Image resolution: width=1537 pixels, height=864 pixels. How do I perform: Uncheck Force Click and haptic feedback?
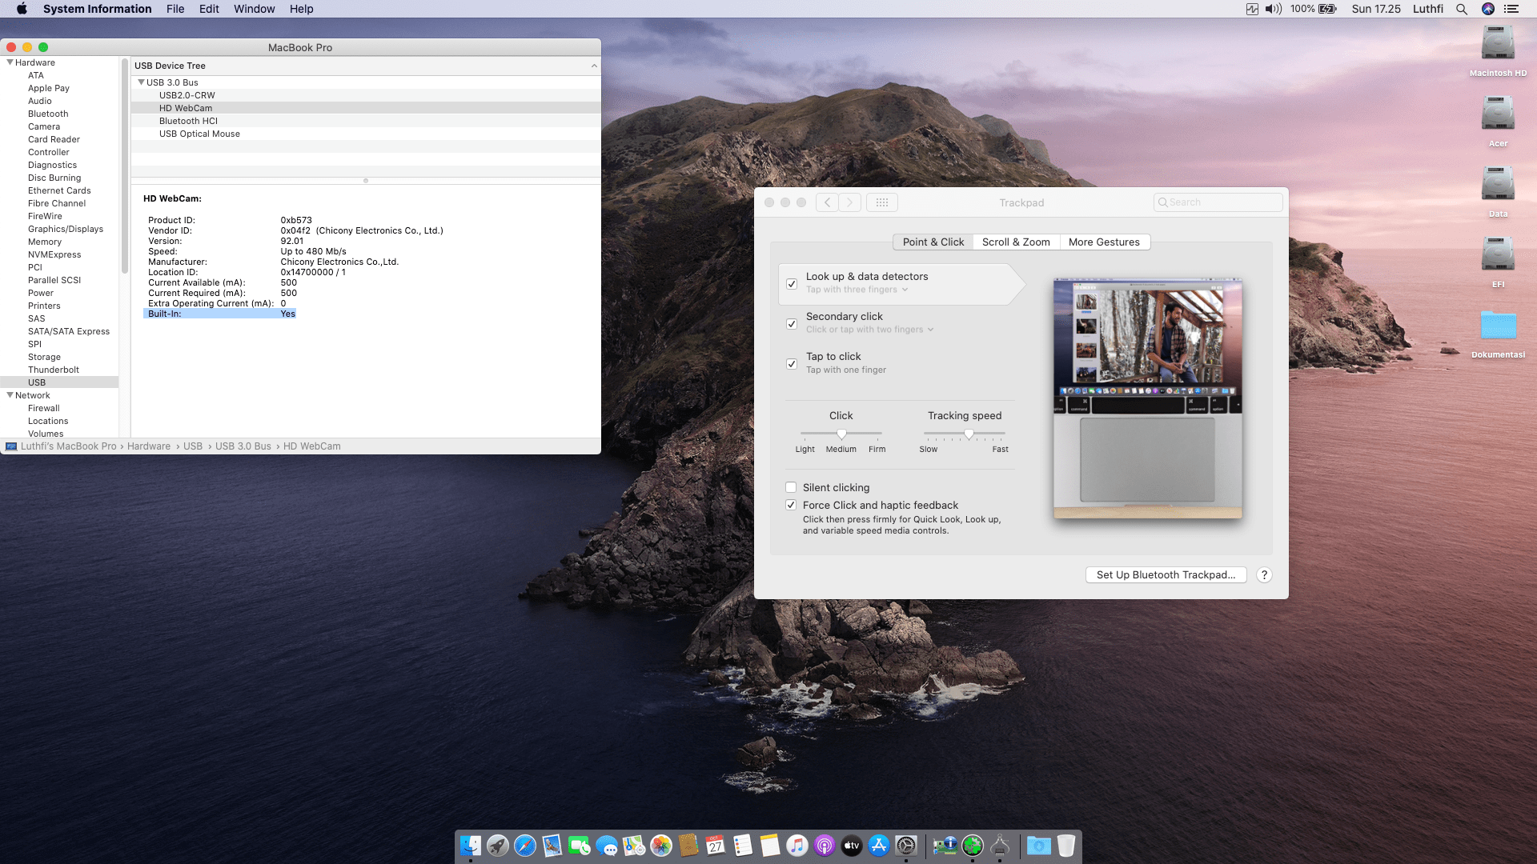(x=791, y=505)
